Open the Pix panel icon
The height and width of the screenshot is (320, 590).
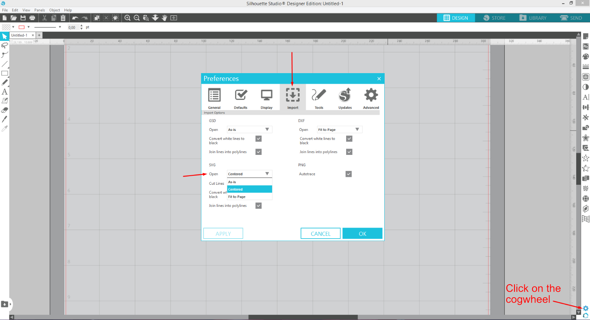pos(586,46)
